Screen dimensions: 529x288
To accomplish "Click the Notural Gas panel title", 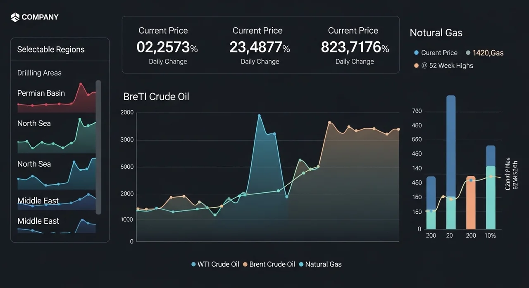I will coord(436,33).
